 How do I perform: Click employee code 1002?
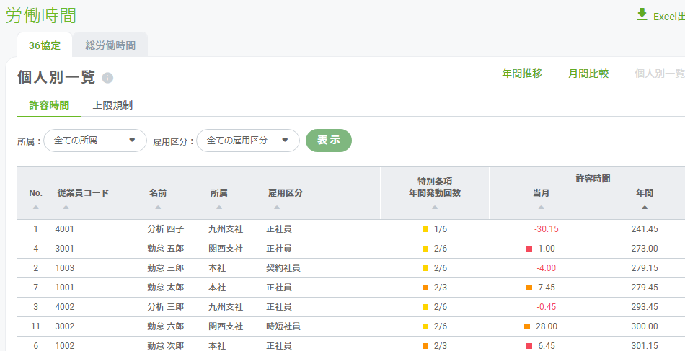pyautogui.click(x=65, y=346)
